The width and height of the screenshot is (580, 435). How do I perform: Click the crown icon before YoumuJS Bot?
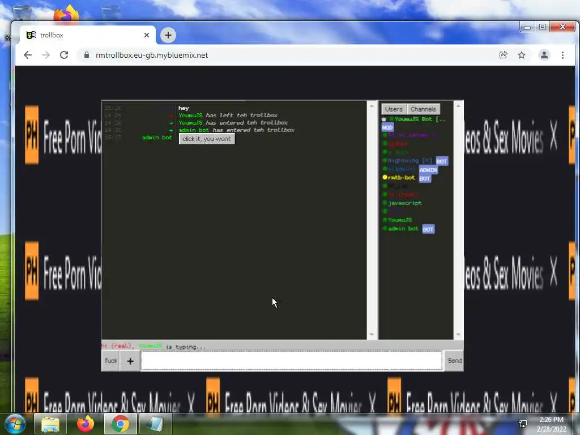(384, 119)
